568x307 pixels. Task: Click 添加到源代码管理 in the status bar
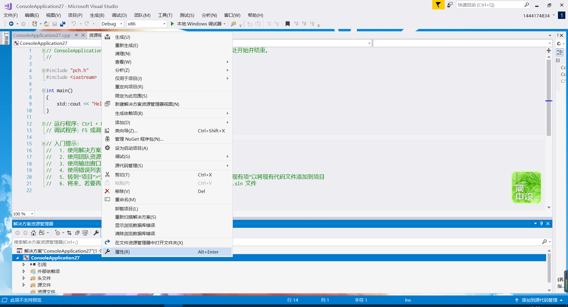(x=539, y=300)
